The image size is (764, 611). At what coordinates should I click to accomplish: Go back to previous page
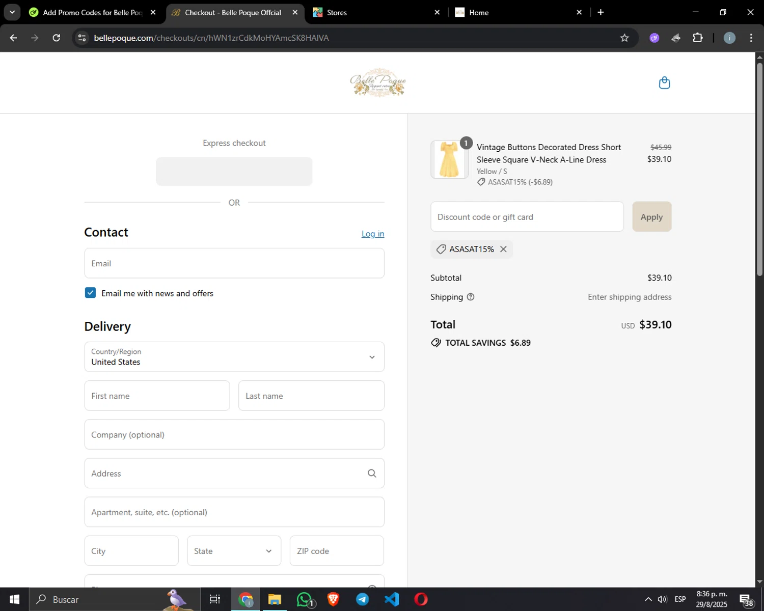tap(13, 38)
